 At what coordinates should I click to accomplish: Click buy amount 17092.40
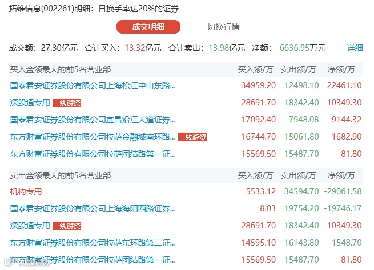coord(259,120)
